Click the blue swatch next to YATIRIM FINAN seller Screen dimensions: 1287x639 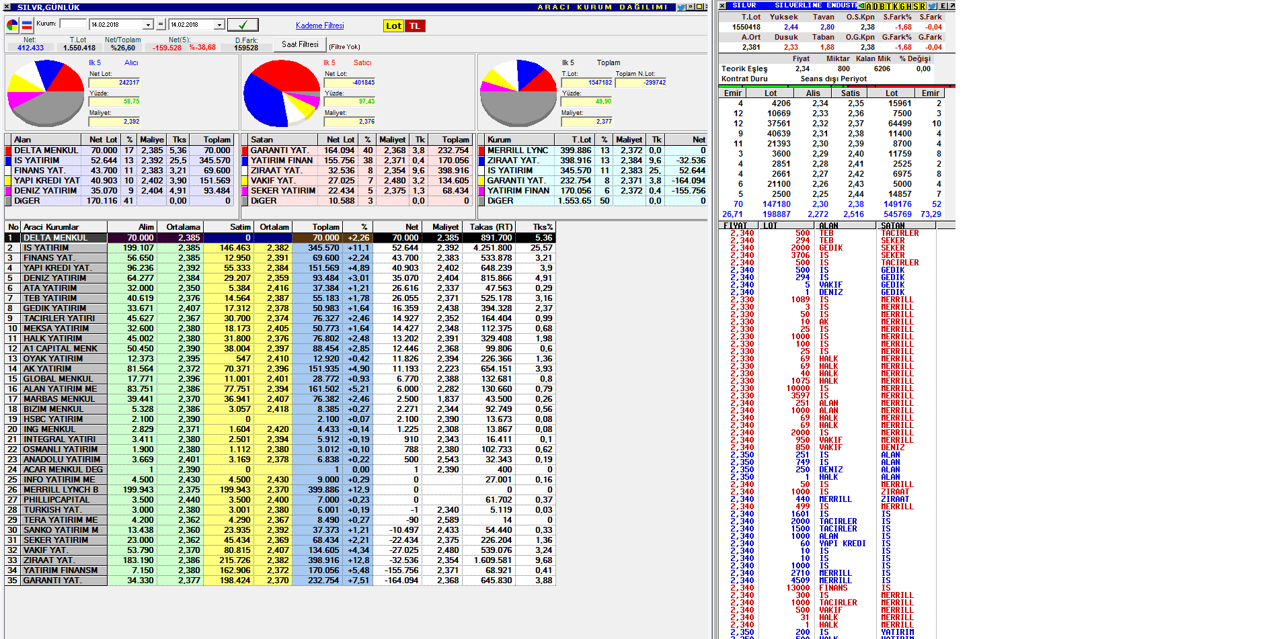[245, 161]
